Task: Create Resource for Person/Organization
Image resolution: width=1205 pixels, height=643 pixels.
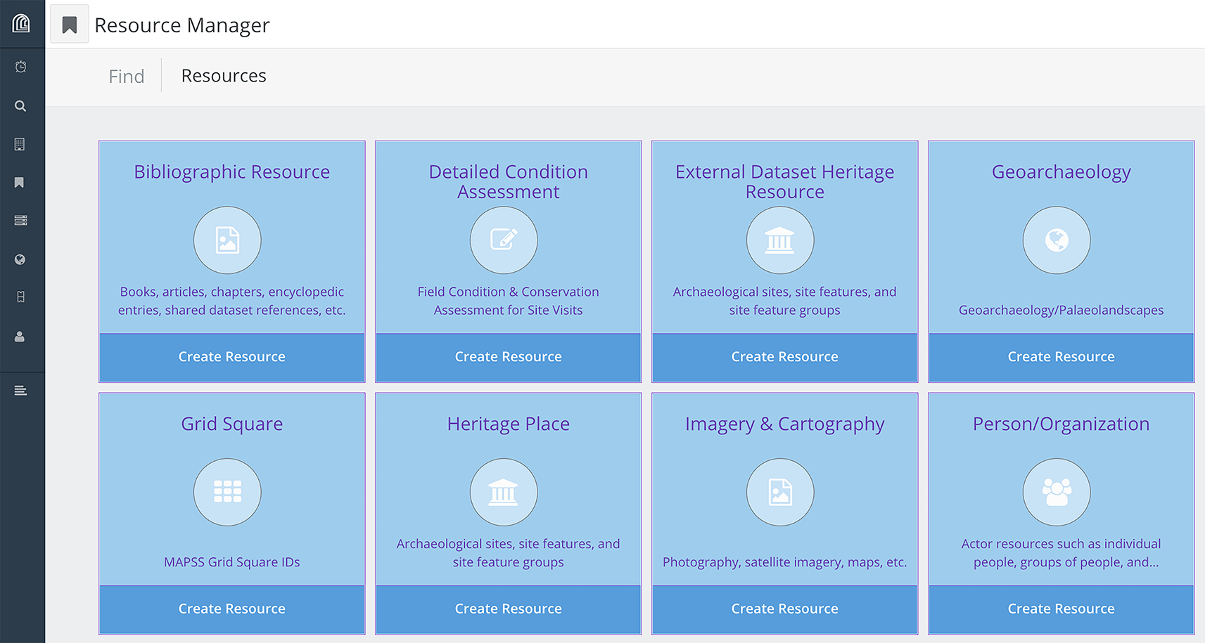Action: pyautogui.click(x=1061, y=609)
